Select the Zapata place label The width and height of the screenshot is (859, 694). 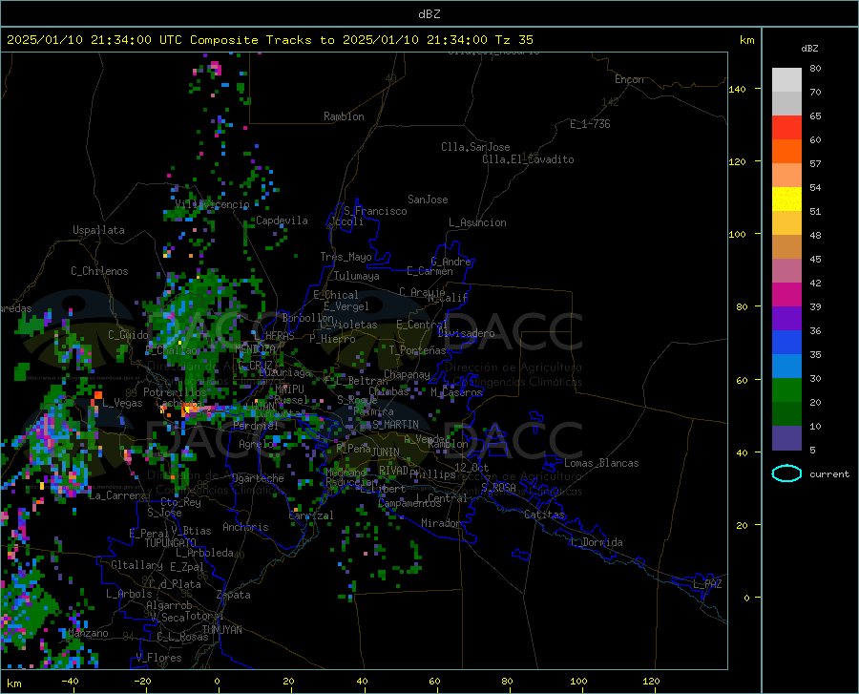click(x=234, y=596)
